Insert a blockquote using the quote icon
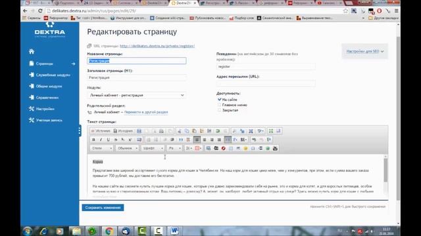The width and height of the screenshot is (421, 236). pos(181,140)
